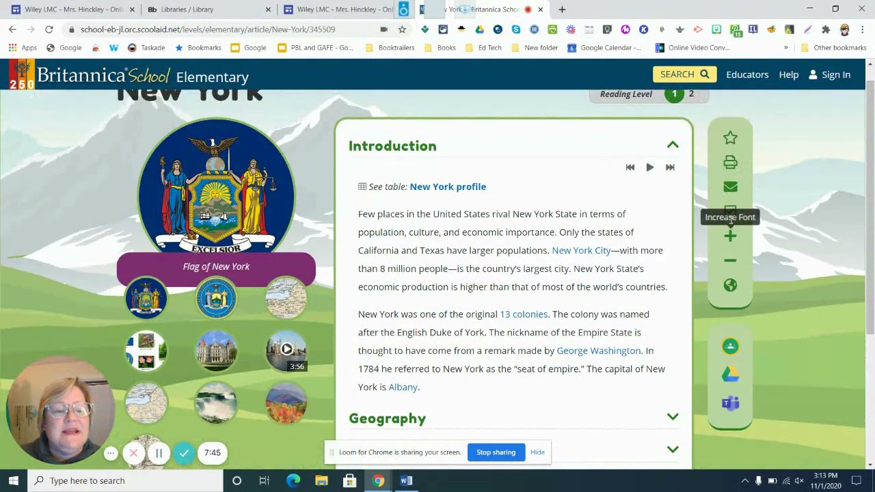Share article to Microsoft Teams icon
Screen dimensions: 875x492
pos(730,403)
